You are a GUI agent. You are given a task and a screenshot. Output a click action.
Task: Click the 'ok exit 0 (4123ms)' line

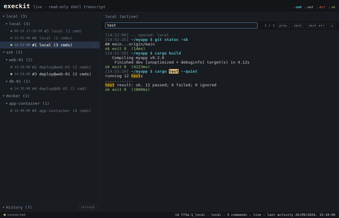(127, 67)
